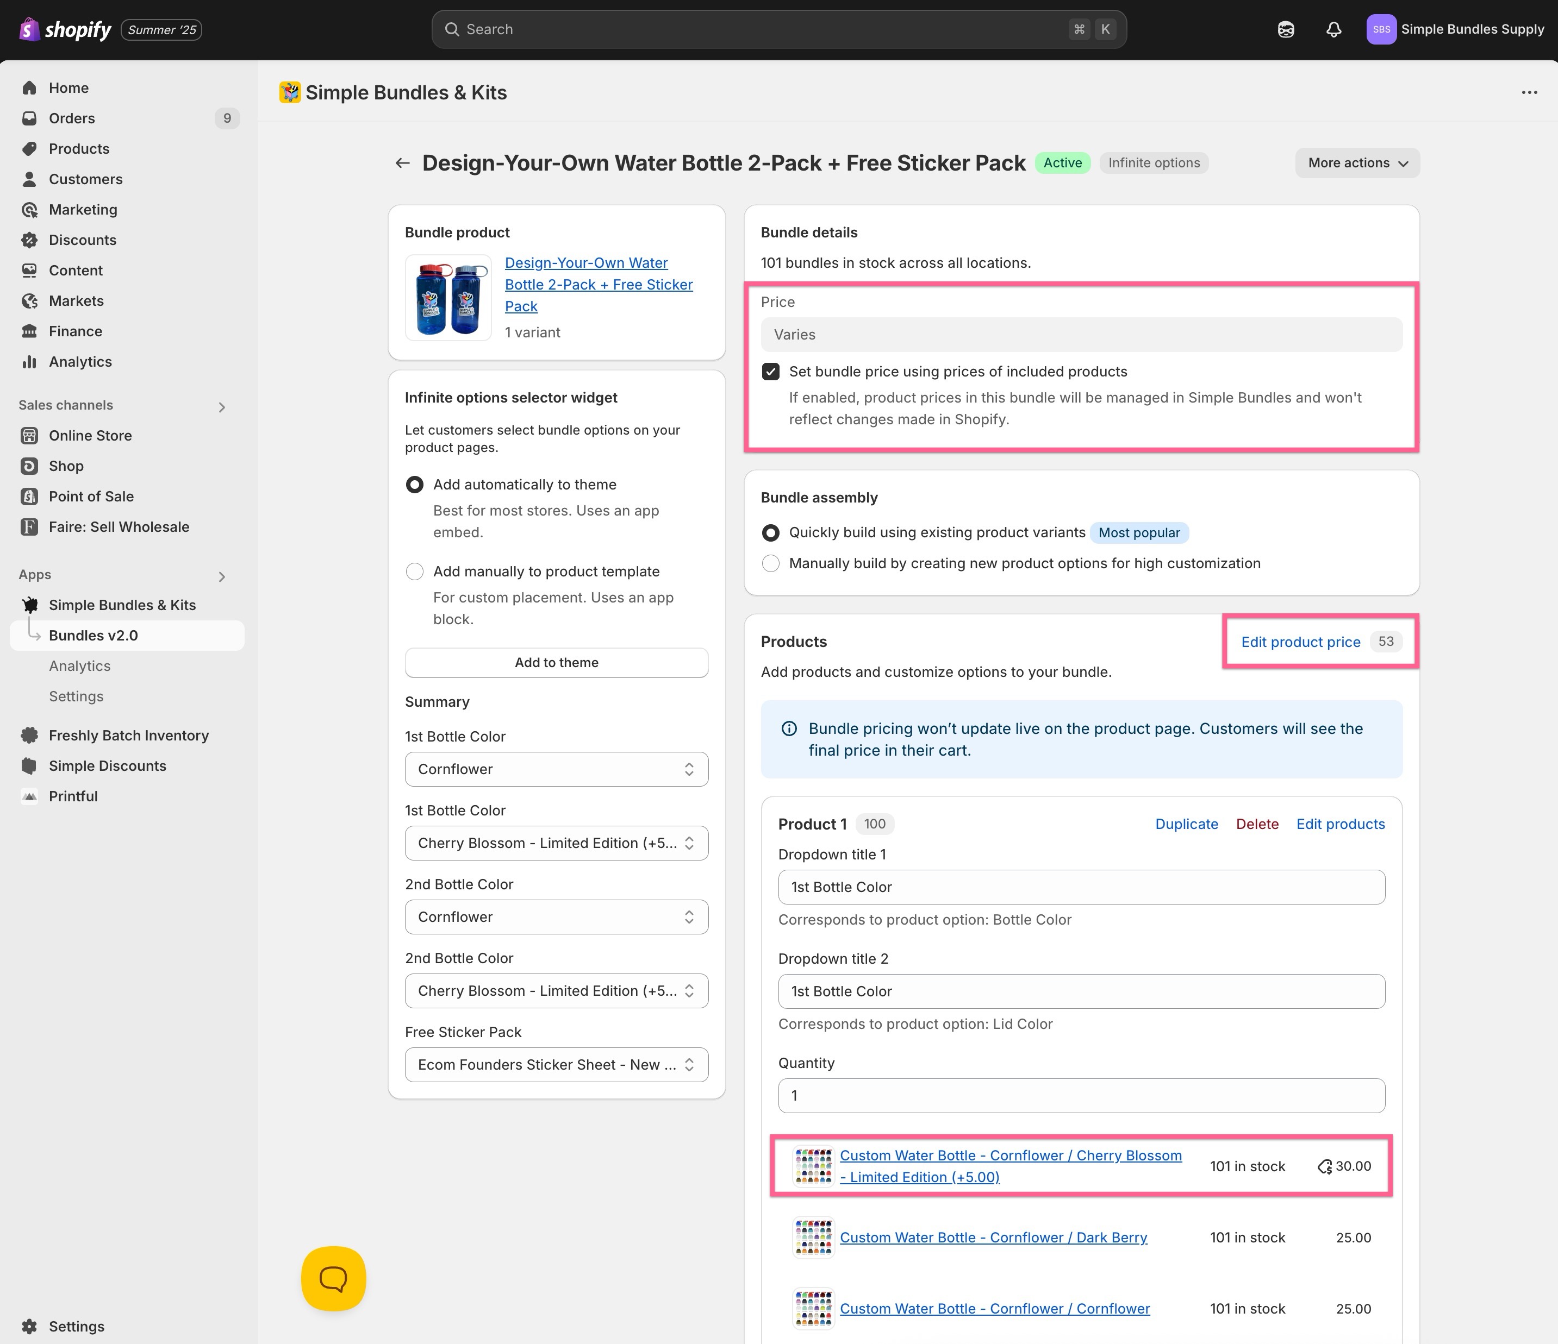
Task: Open Bundles v2.0 in sidebar
Action: tap(127, 636)
